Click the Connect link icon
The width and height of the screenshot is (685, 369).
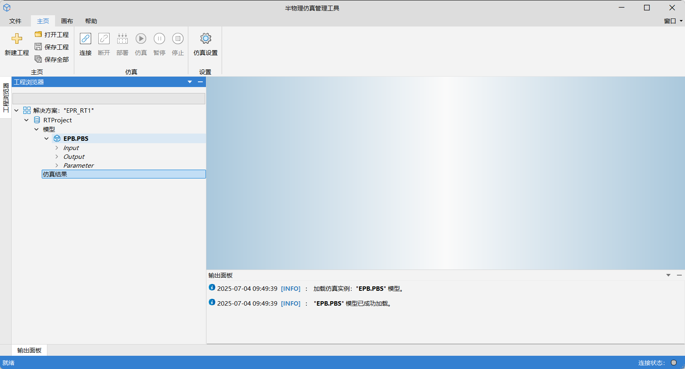click(86, 39)
